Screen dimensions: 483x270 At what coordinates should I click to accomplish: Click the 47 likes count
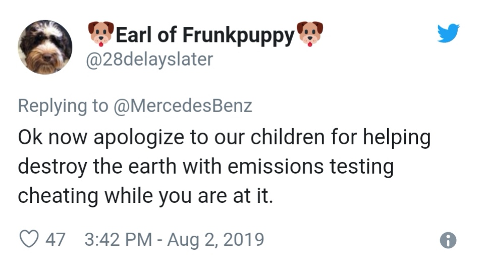(x=56, y=239)
